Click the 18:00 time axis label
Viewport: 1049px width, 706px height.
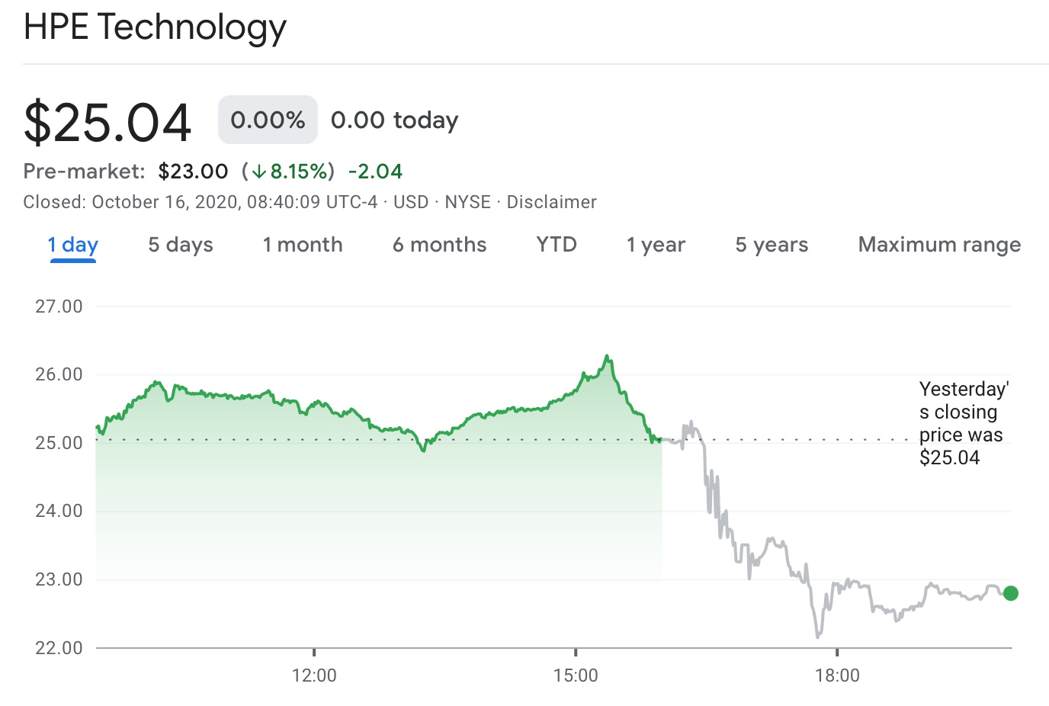[837, 676]
